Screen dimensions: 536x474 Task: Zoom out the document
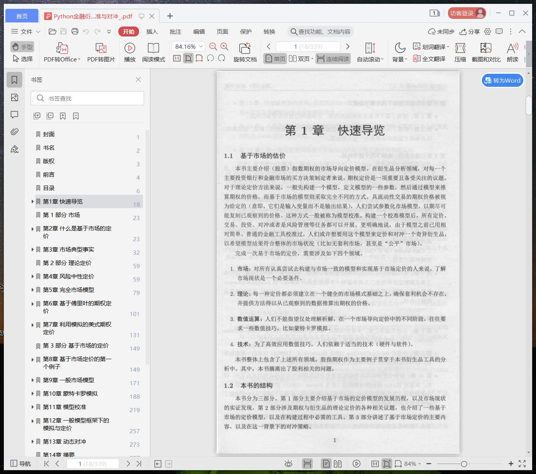213,46
